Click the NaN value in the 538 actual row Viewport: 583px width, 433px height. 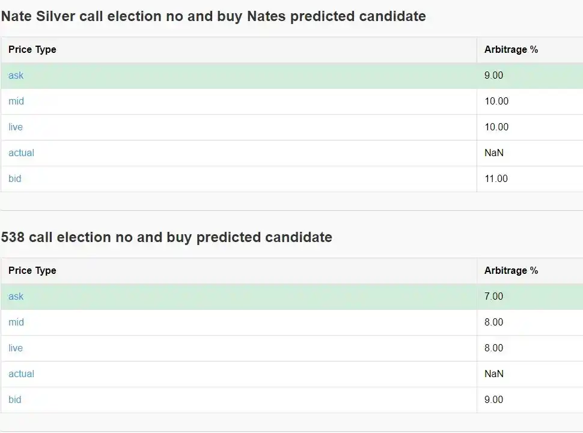[493, 374]
